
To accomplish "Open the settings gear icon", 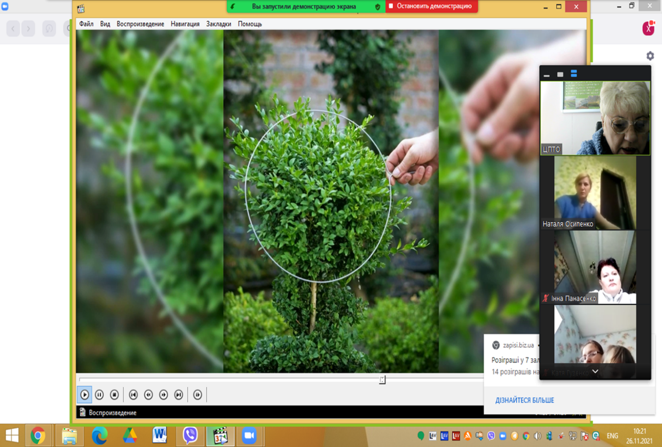I will 650,56.
